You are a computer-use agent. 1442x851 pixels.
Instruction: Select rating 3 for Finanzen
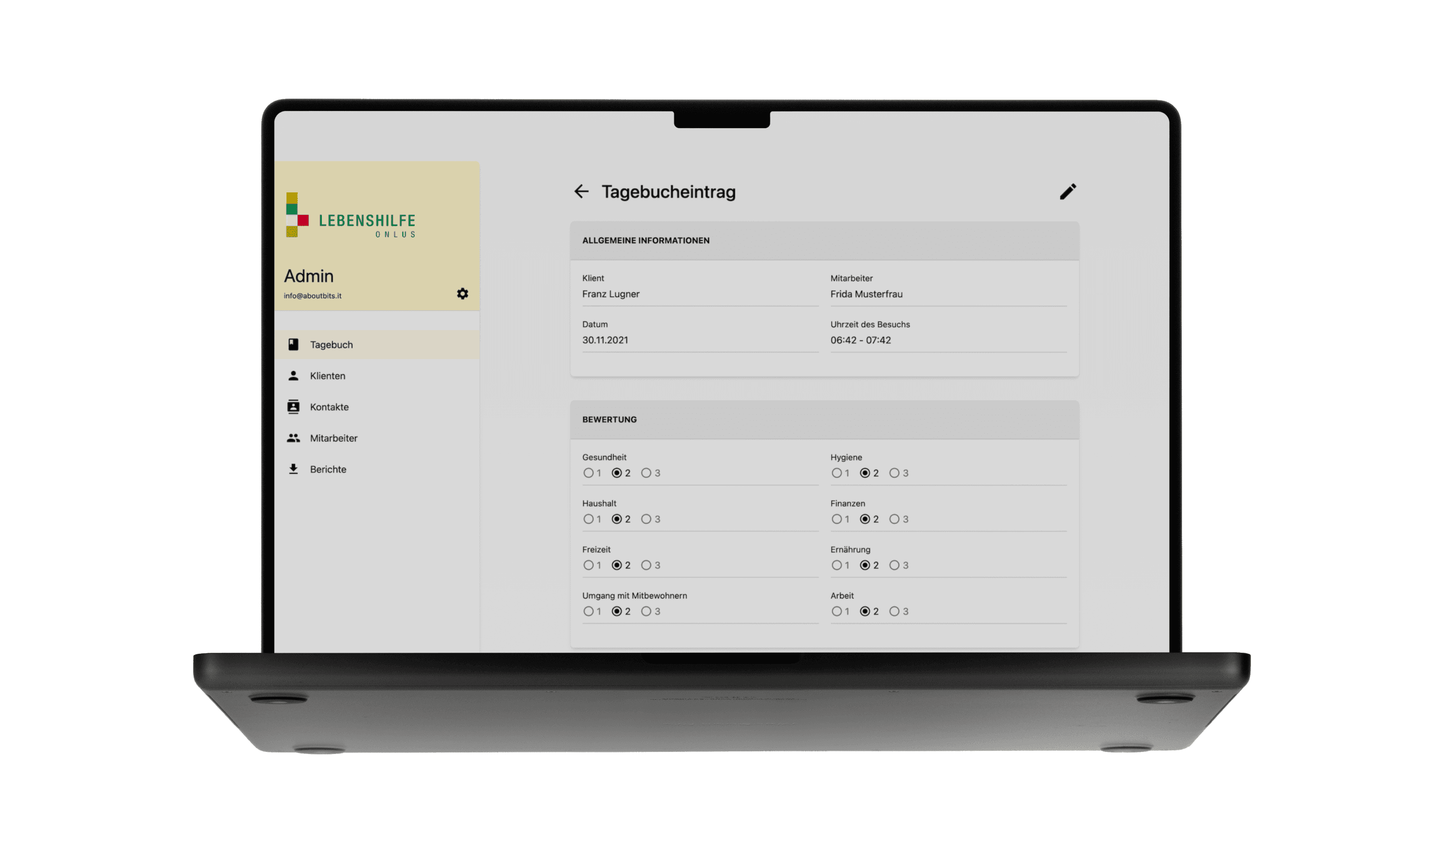pos(894,519)
